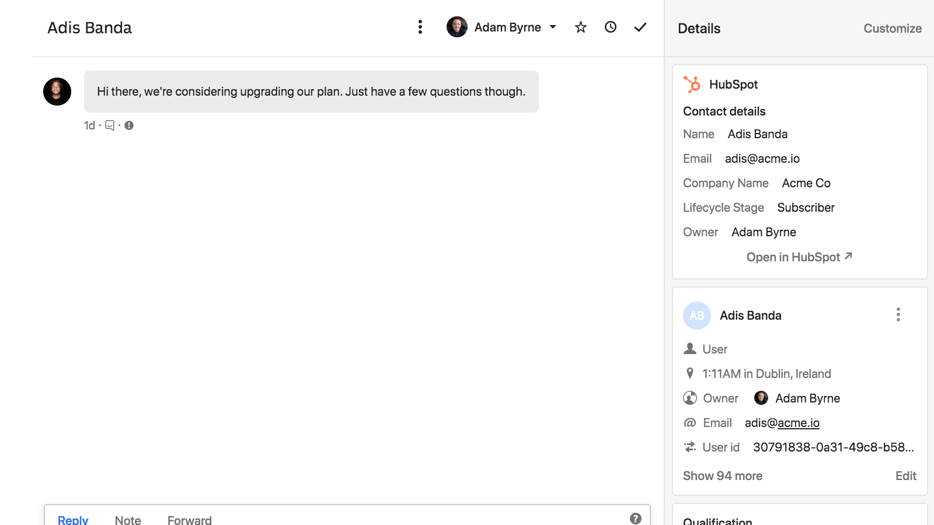
Task: Expand Show 94 more attributes
Action: [723, 476]
